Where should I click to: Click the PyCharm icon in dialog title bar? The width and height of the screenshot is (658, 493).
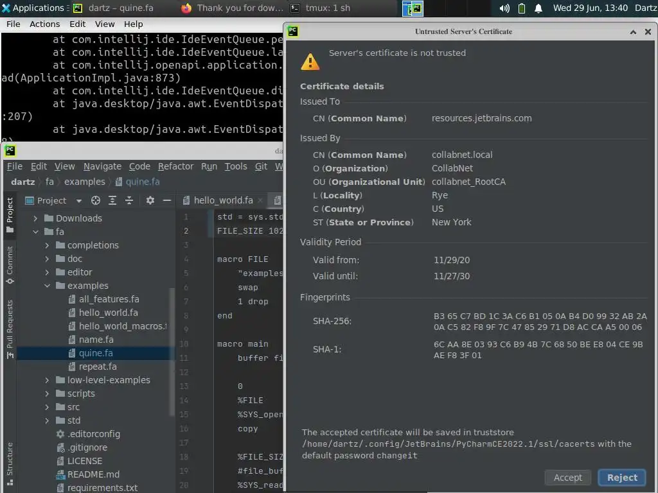[x=293, y=31]
